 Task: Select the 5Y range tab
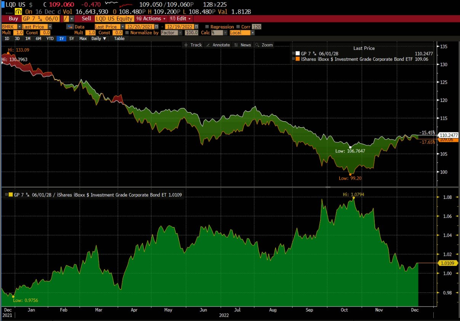pos(71,38)
